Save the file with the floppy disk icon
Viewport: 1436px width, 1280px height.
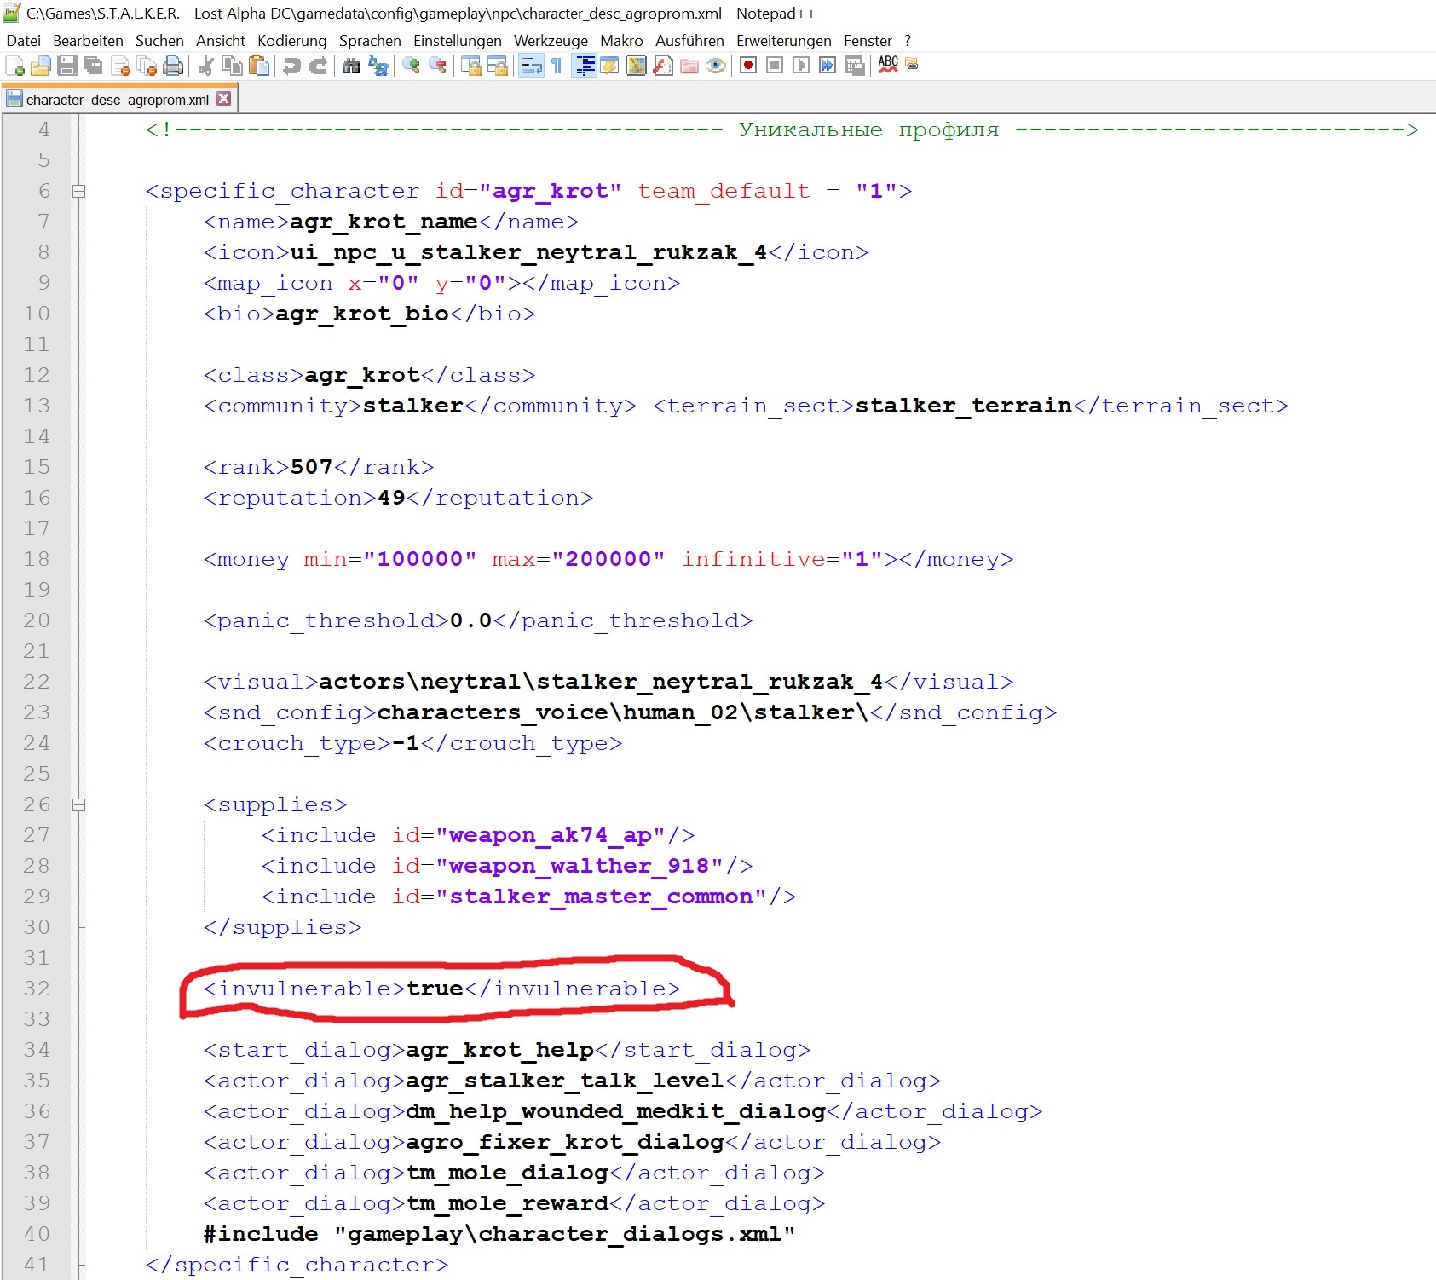tap(66, 66)
